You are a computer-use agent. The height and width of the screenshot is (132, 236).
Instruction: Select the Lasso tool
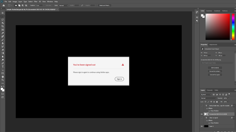(x=3, y=20)
